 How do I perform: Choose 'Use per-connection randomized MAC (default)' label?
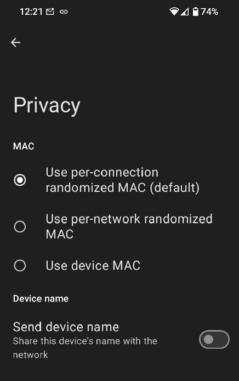[123, 180]
